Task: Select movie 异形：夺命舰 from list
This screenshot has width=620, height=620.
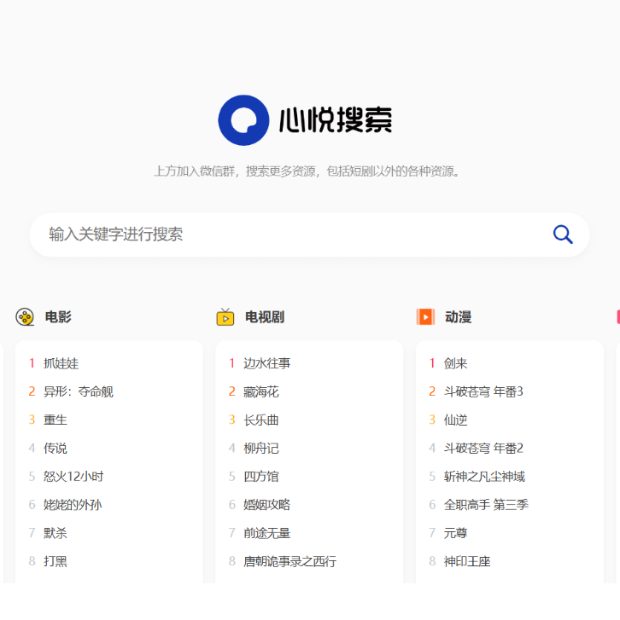Action: (78, 391)
